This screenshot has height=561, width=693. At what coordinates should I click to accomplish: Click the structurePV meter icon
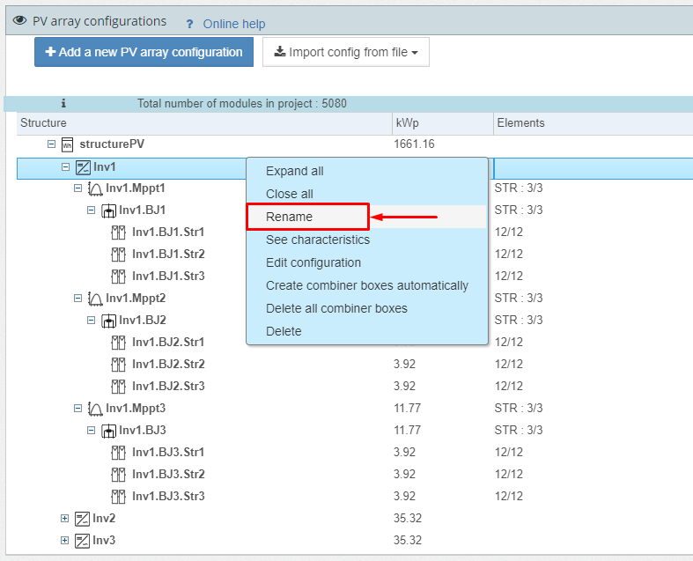[67, 144]
